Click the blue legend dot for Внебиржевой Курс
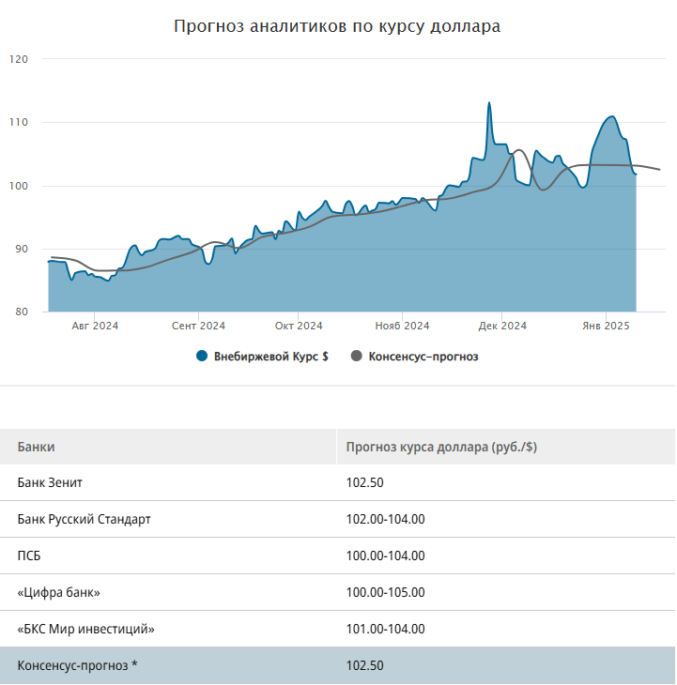The image size is (677, 685). pos(202,356)
